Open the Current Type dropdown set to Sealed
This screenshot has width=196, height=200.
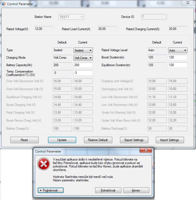click(83, 50)
